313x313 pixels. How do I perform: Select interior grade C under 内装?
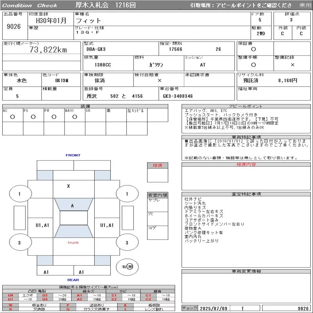click(x=301, y=34)
